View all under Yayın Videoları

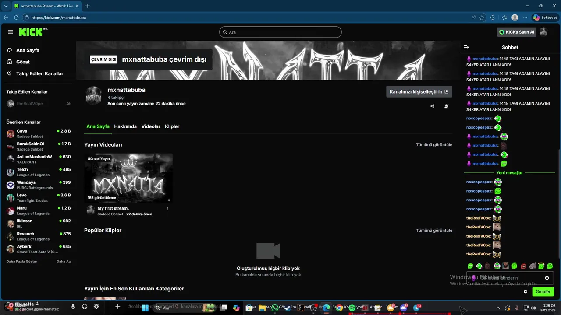(x=434, y=144)
